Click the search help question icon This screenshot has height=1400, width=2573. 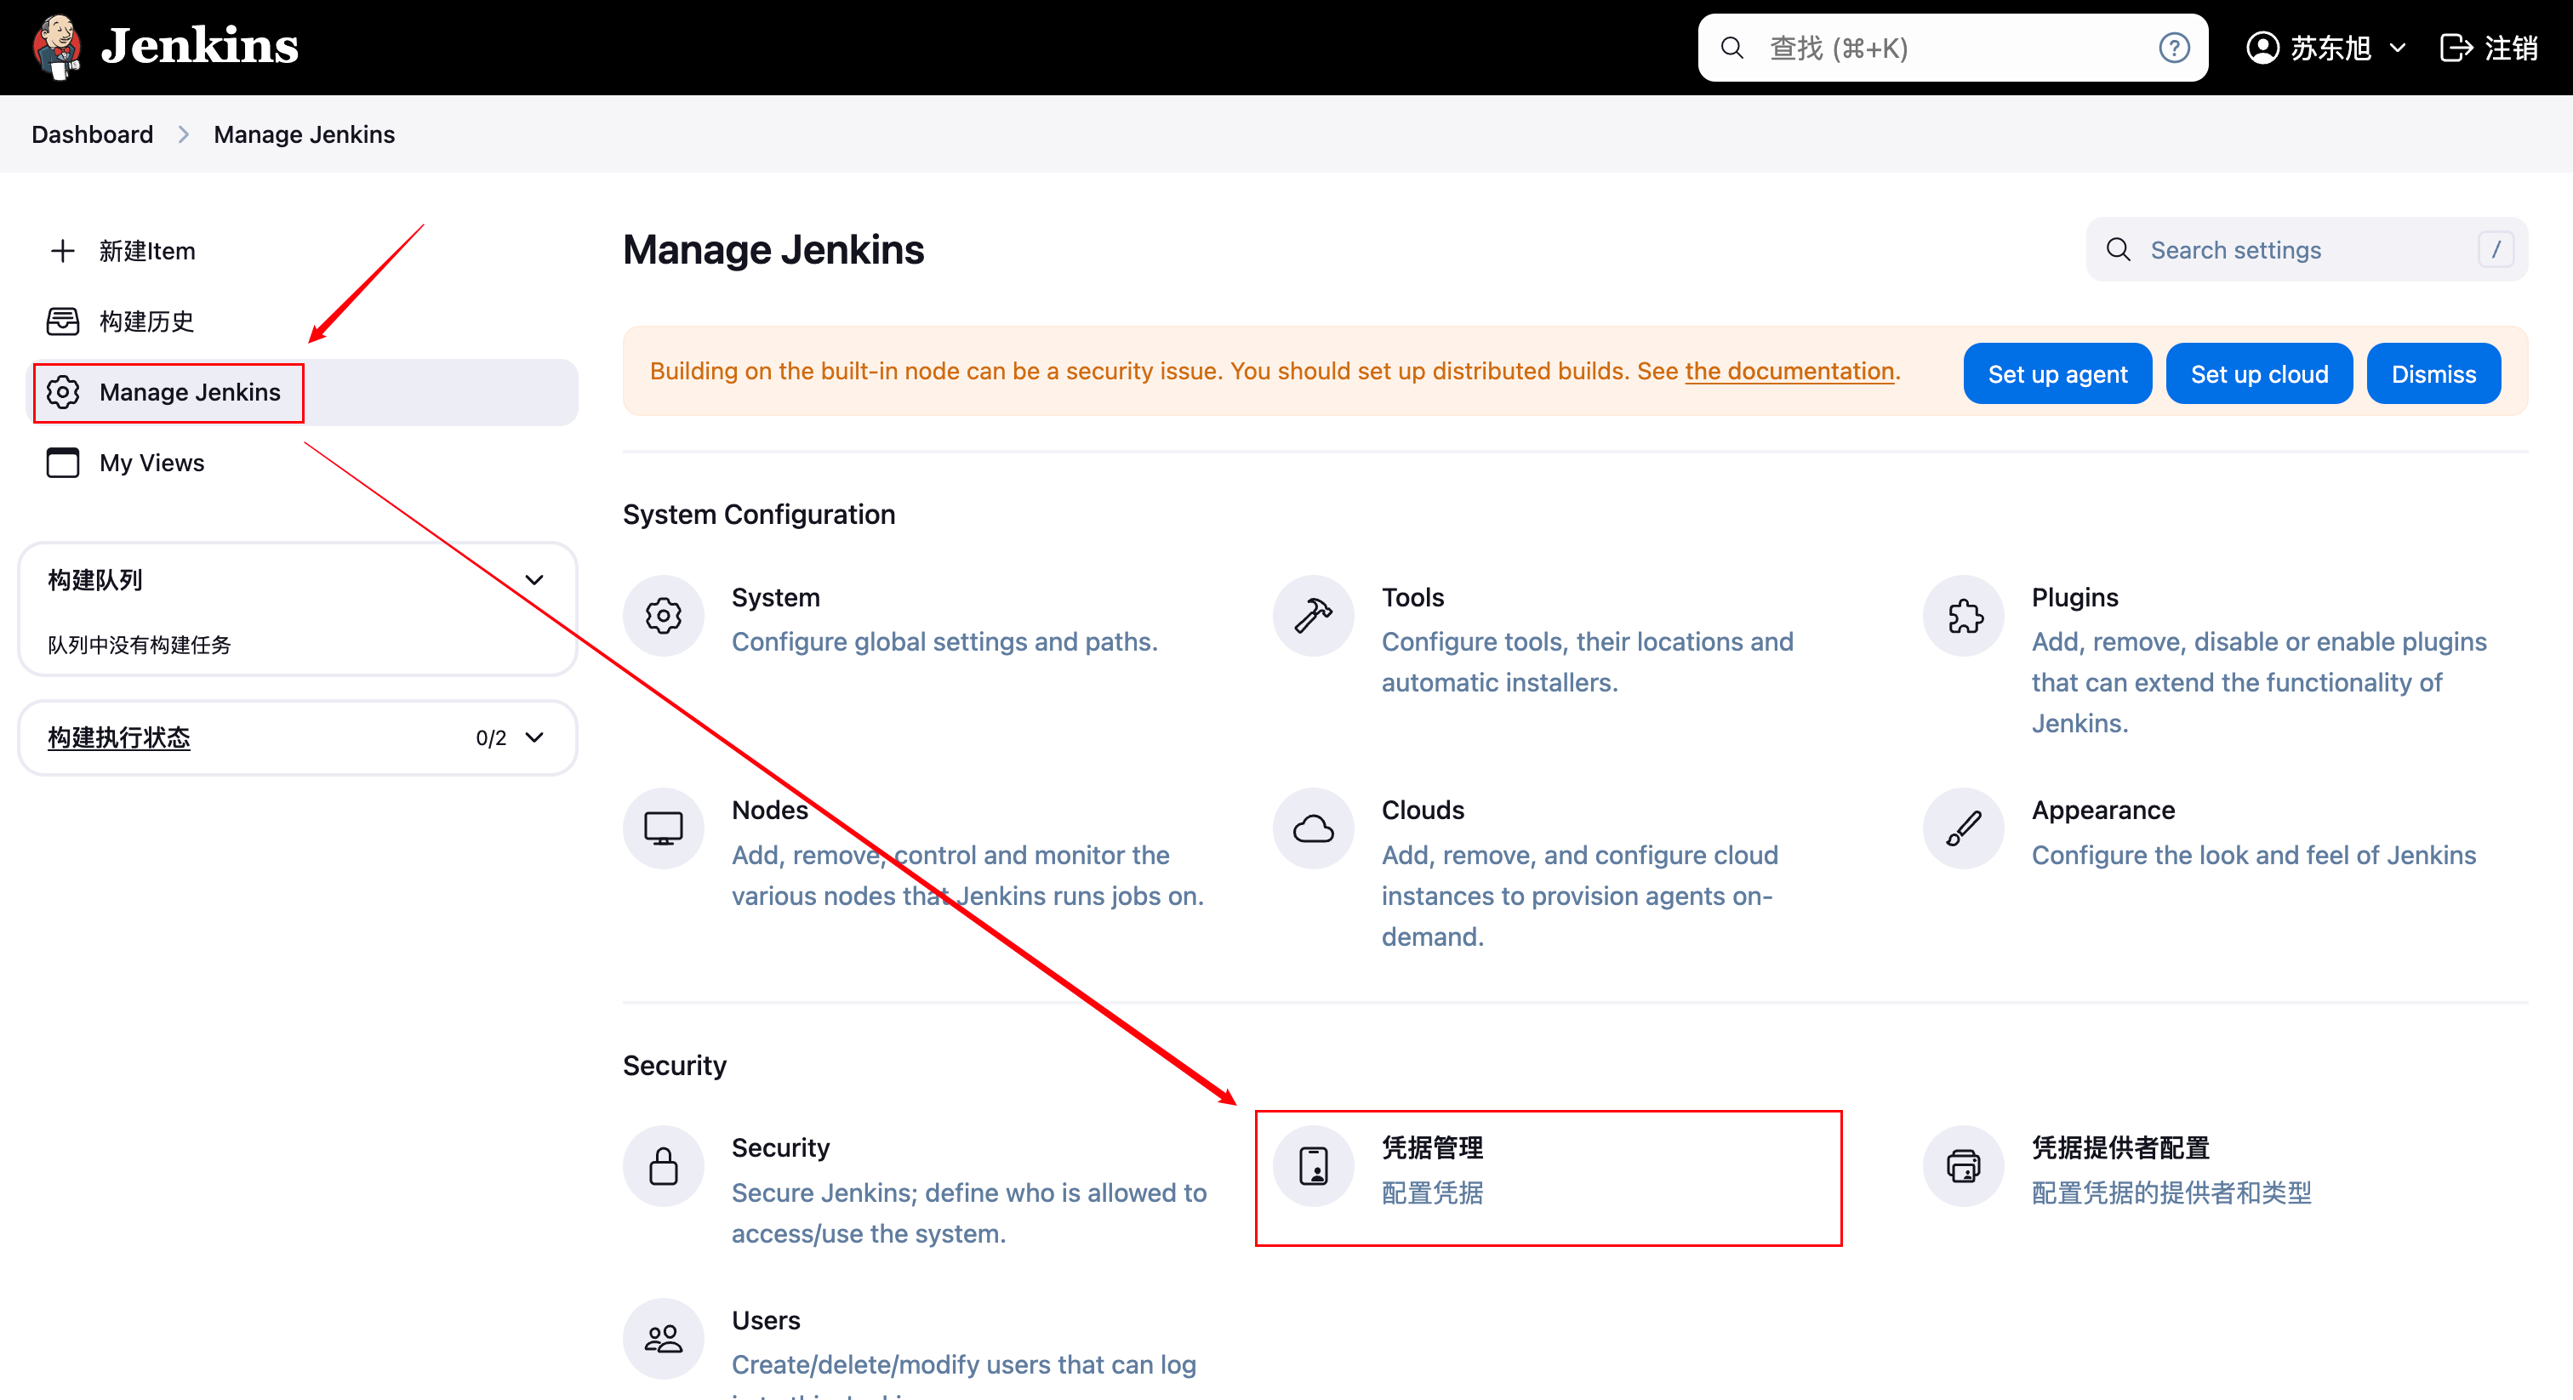[x=2173, y=48]
